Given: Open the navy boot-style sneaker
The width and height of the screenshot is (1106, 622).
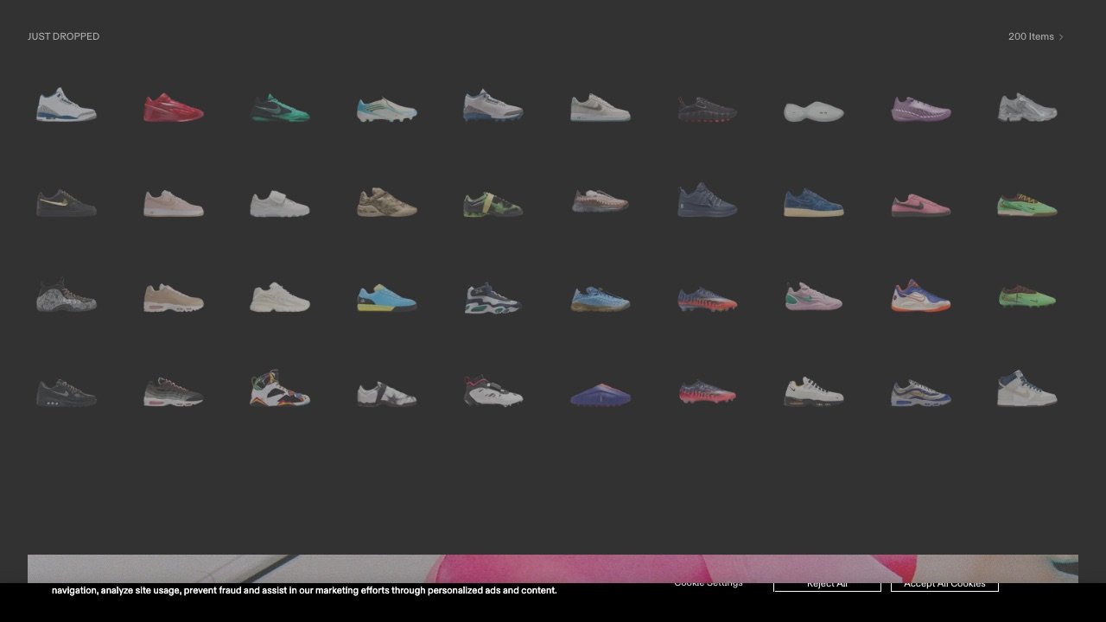Looking at the screenshot, I should (x=707, y=200).
